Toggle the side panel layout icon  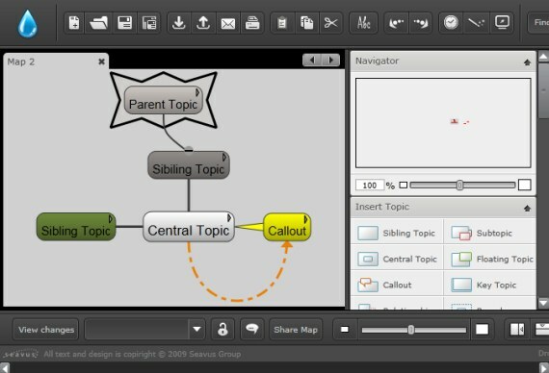(517, 330)
